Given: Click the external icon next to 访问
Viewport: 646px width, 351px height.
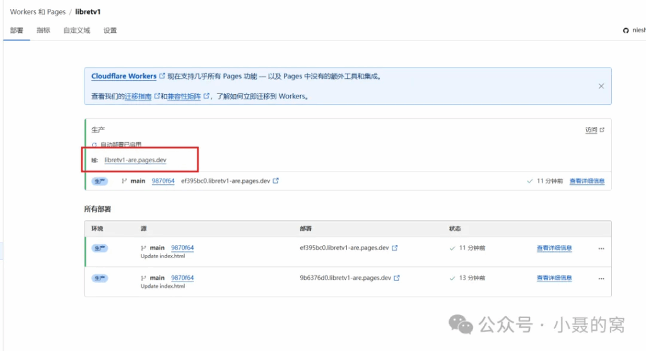Looking at the screenshot, I should [x=602, y=129].
